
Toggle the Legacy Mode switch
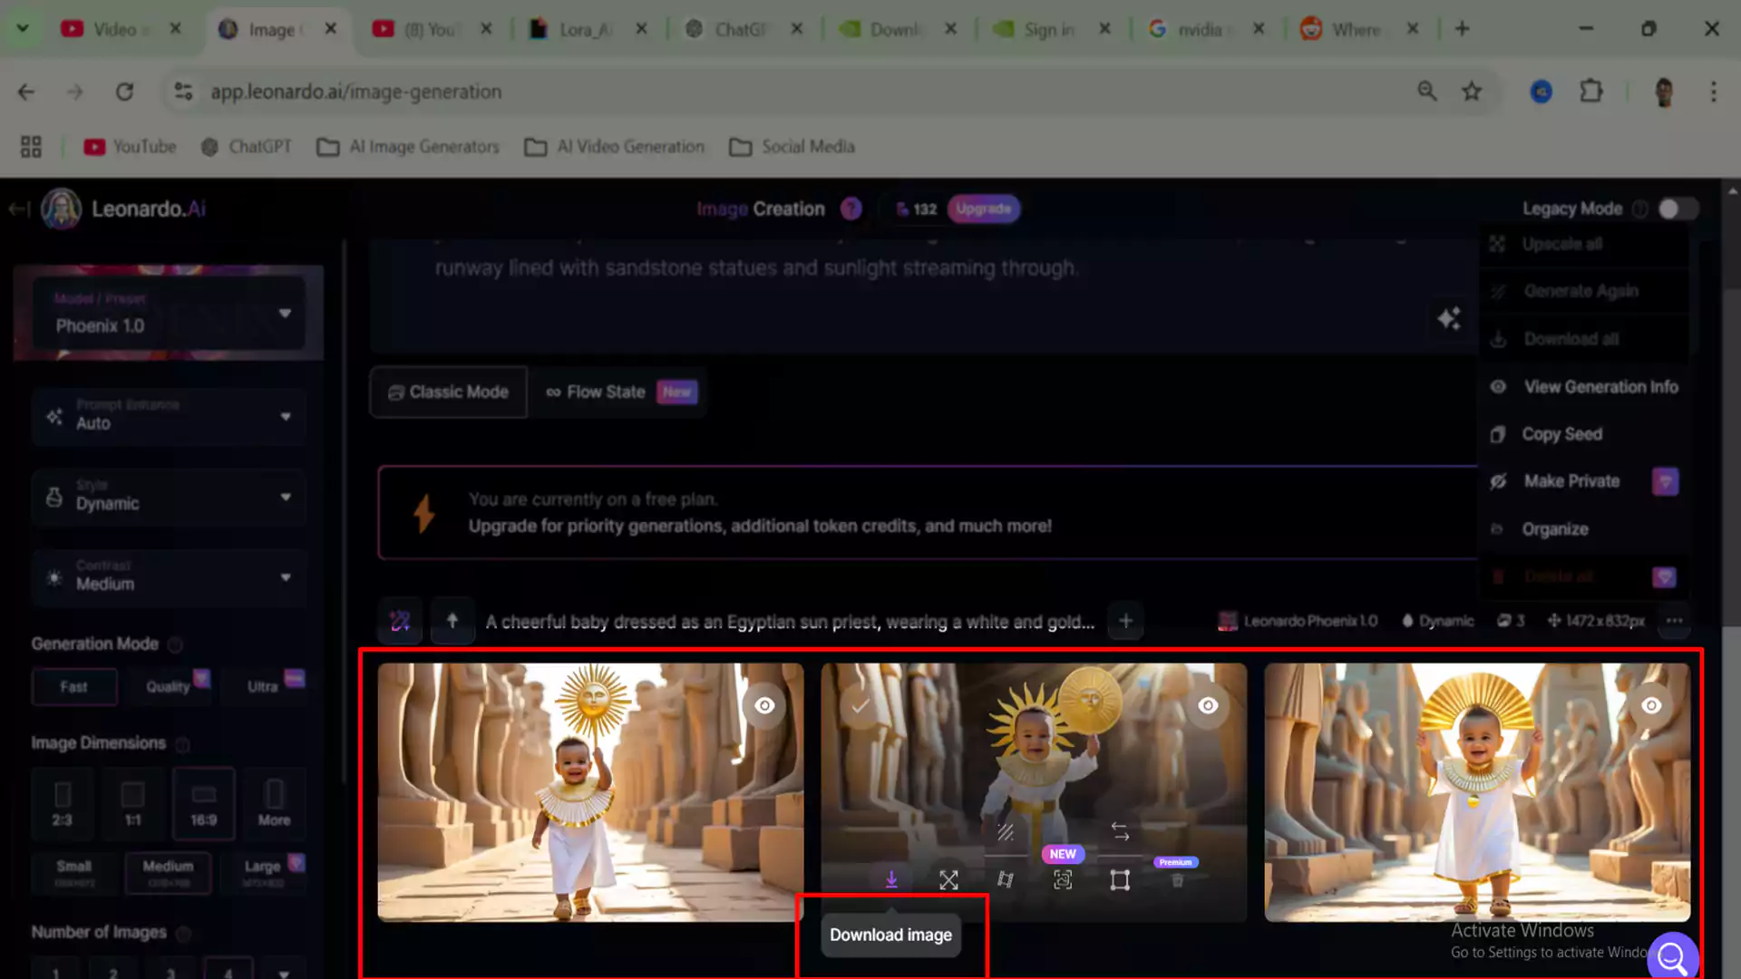click(1678, 208)
